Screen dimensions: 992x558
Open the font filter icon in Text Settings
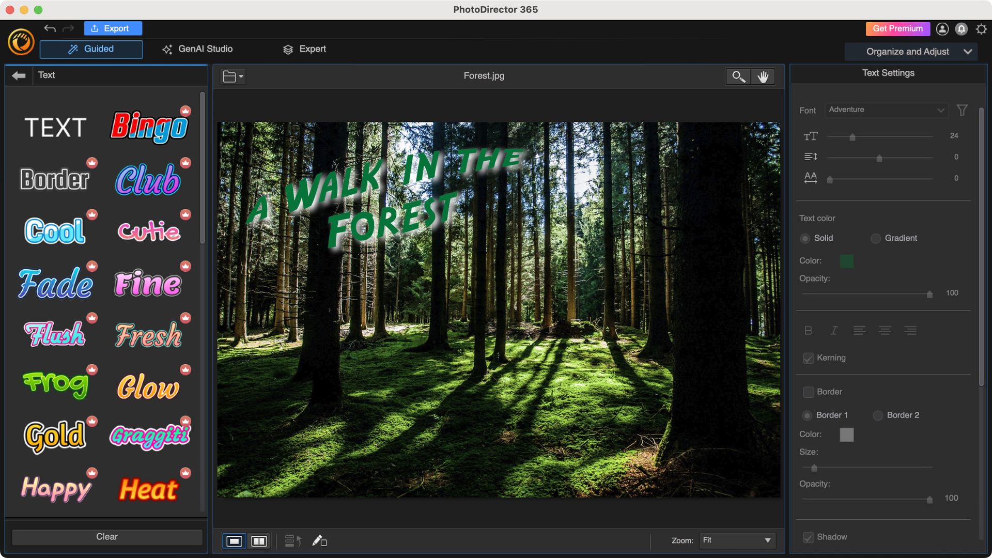click(x=962, y=110)
